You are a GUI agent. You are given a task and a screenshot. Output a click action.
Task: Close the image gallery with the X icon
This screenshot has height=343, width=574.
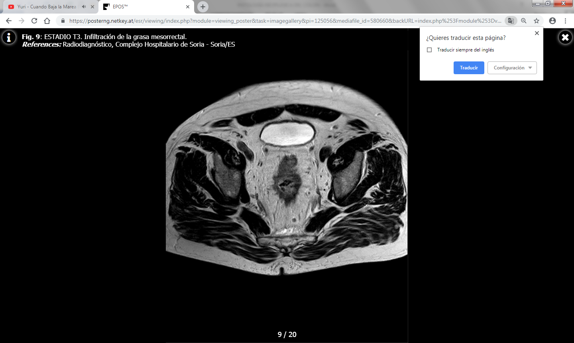[565, 37]
